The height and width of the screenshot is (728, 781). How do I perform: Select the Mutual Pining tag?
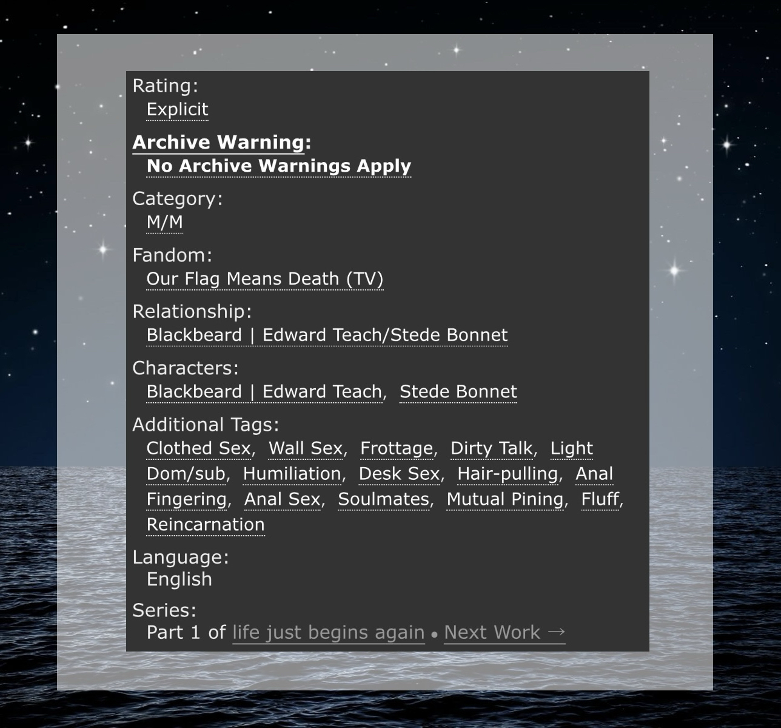click(504, 499)
